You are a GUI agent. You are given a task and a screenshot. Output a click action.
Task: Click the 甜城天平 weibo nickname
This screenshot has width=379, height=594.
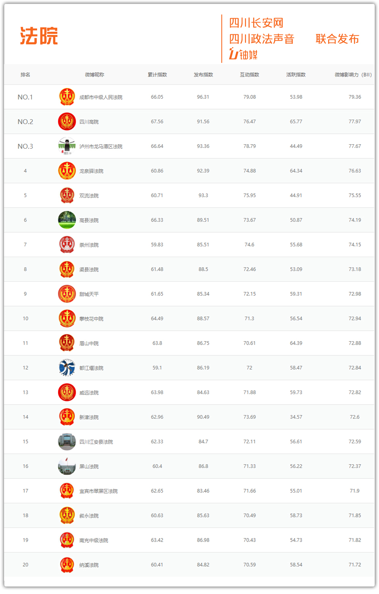click(89, 294)
